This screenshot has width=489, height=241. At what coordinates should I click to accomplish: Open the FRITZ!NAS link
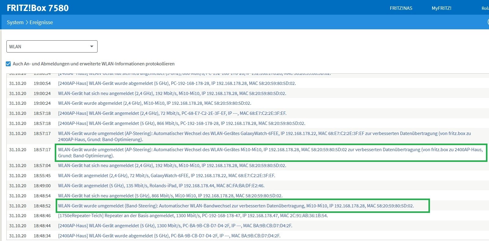401,8
